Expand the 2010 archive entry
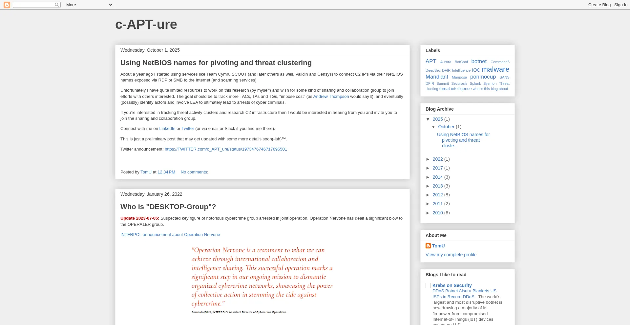The image size is (630, 325). [428, 213]
